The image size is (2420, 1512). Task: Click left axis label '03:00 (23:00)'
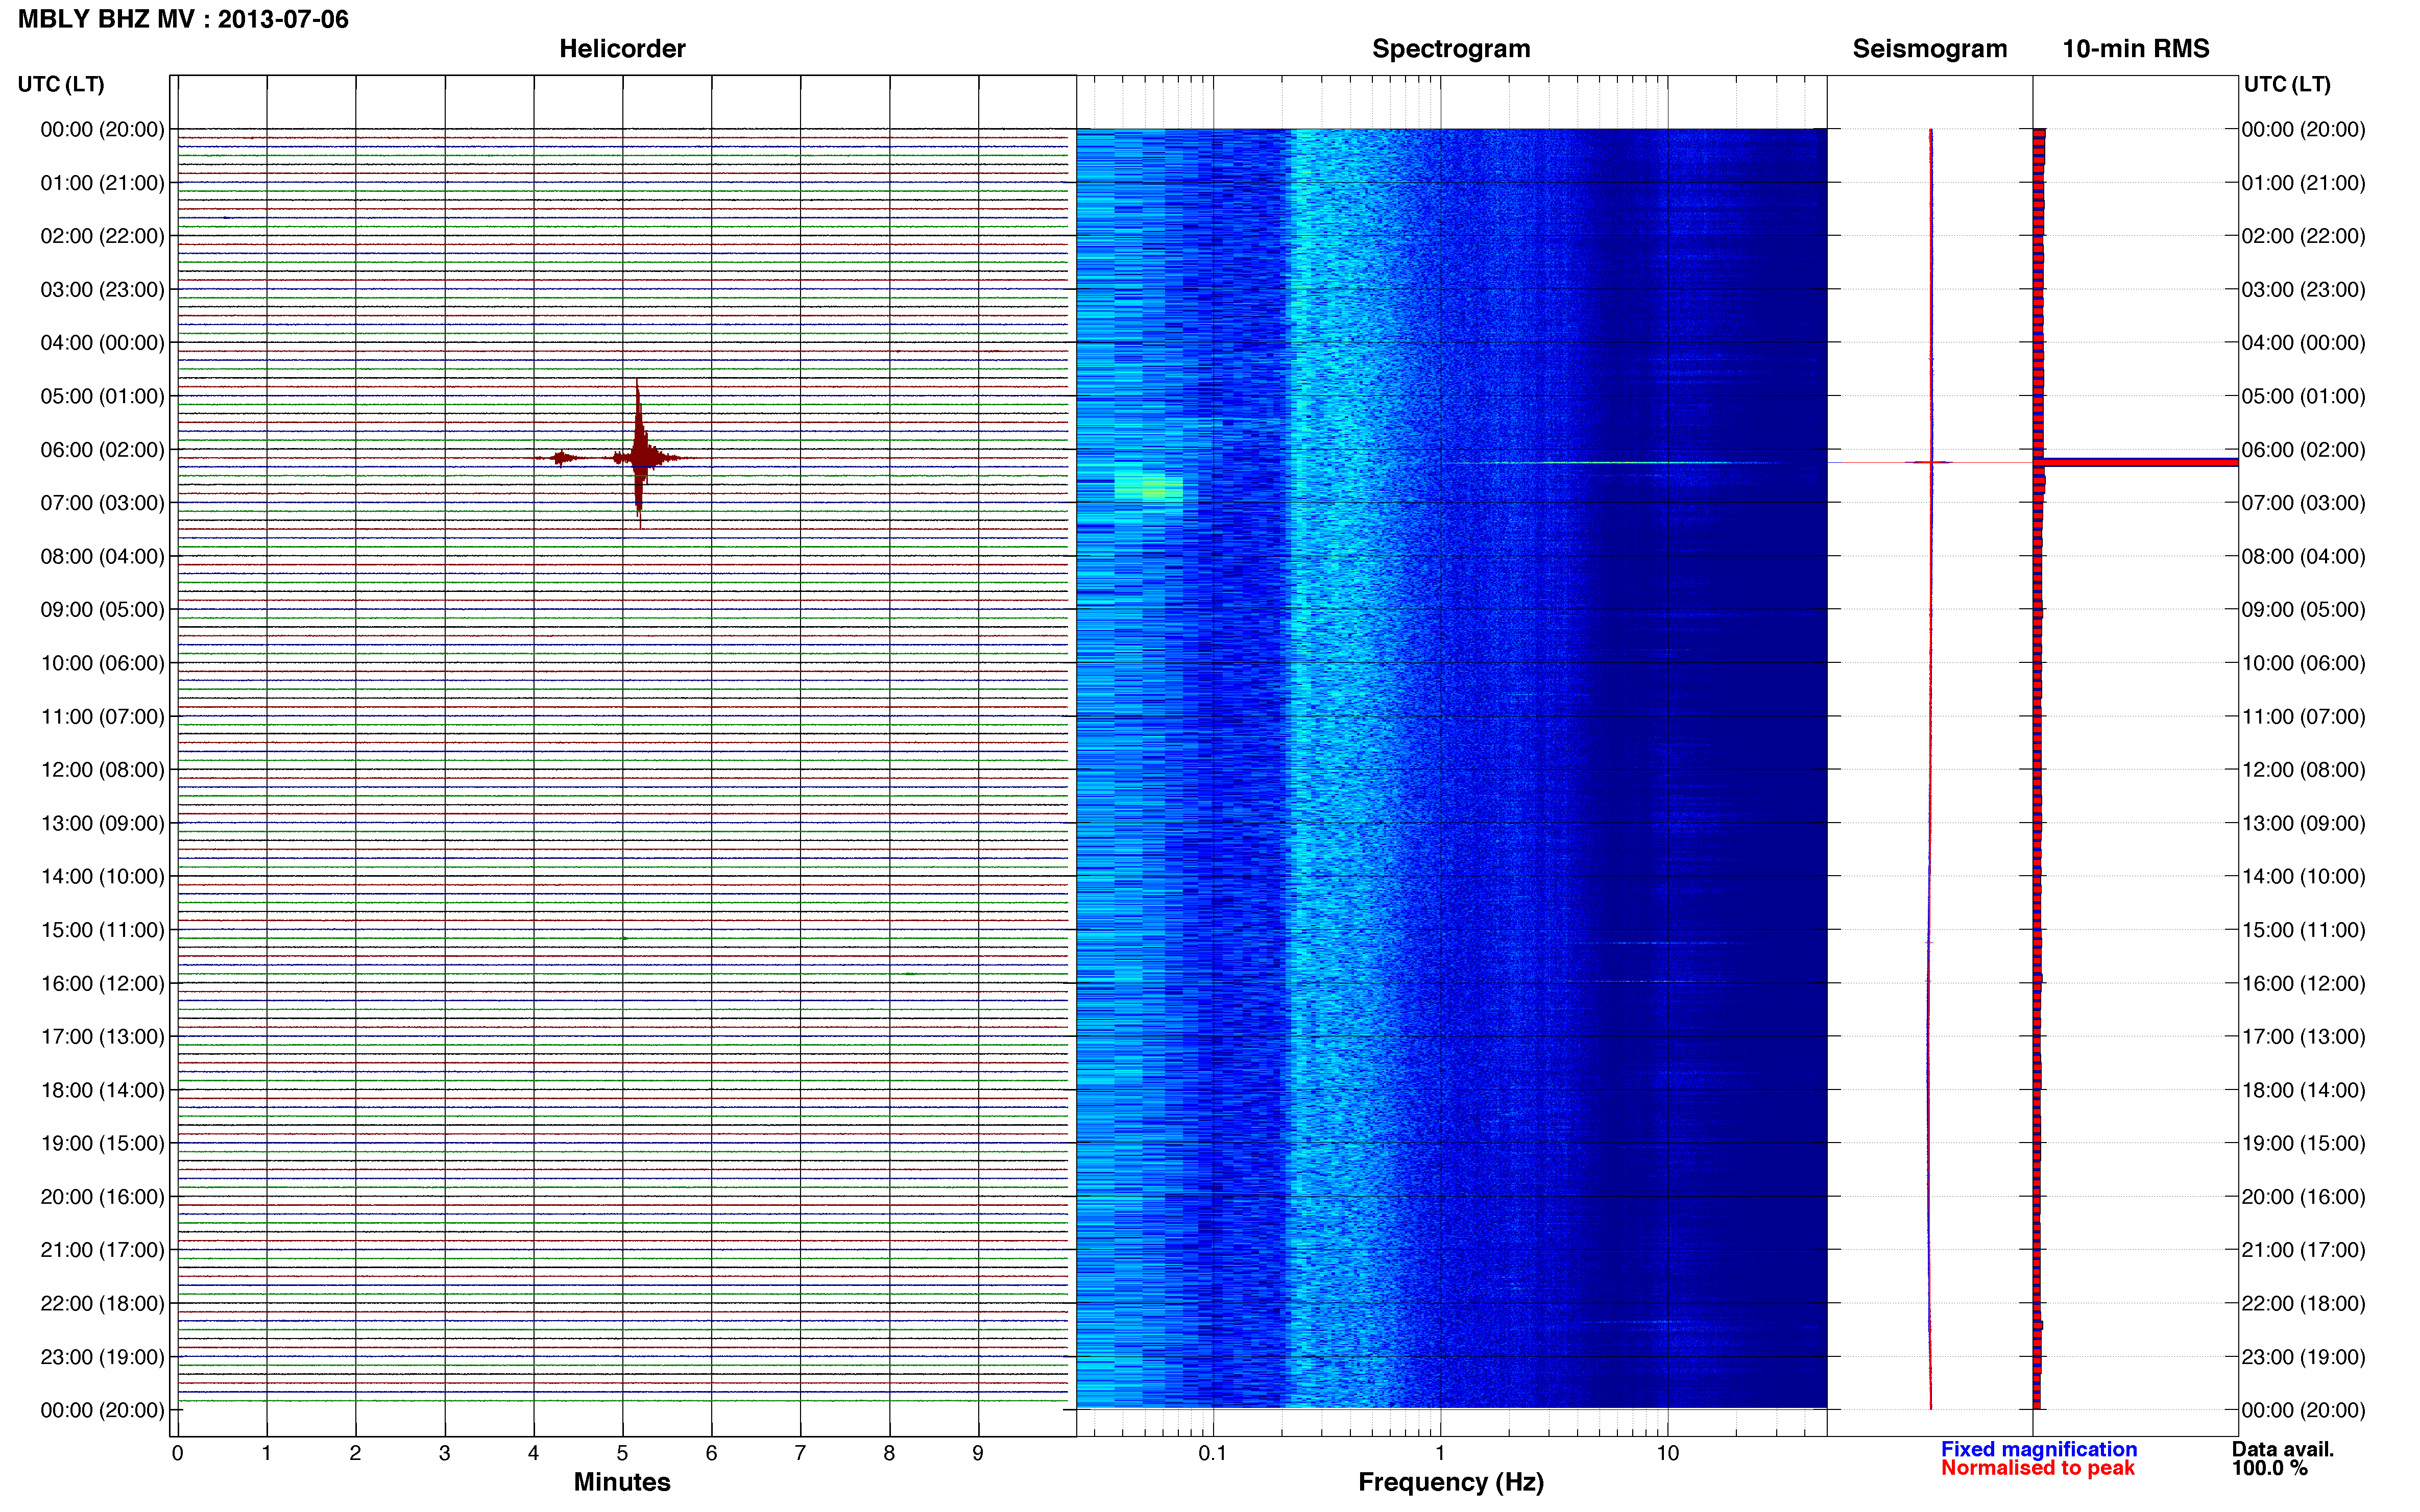[x=102, y=290]
